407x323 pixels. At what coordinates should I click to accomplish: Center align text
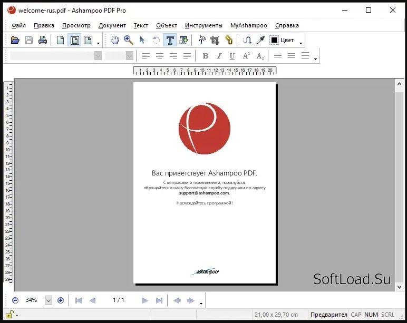point(160,56)
